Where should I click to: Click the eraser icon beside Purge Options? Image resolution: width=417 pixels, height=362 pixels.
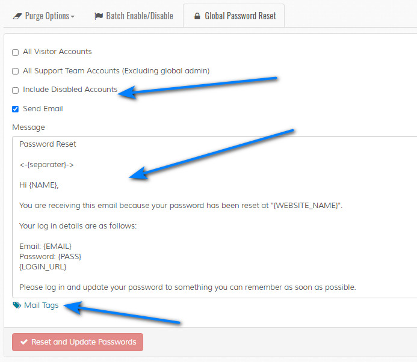pyautogui.click(x=17, y=16)
